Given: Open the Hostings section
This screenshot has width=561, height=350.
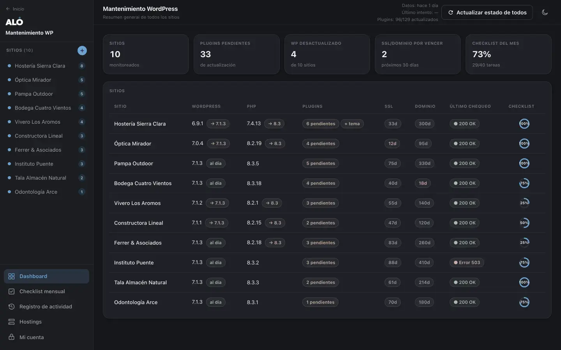Looking at the screenshot, I should 46,322.
